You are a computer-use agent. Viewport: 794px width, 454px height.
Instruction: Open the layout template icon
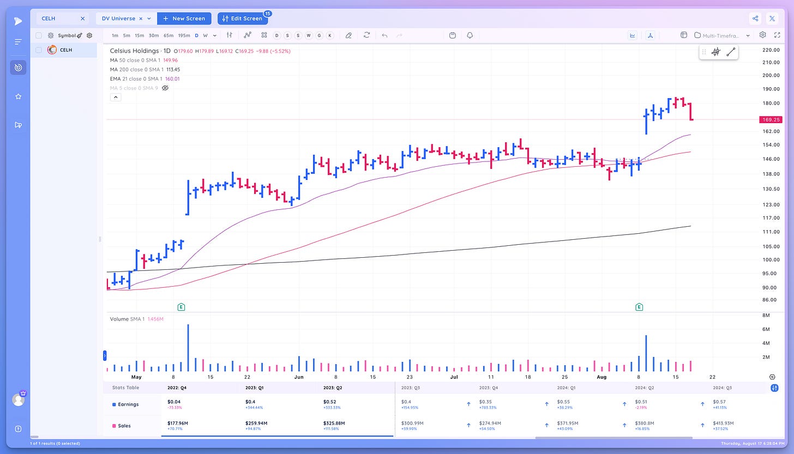point(683,35)
